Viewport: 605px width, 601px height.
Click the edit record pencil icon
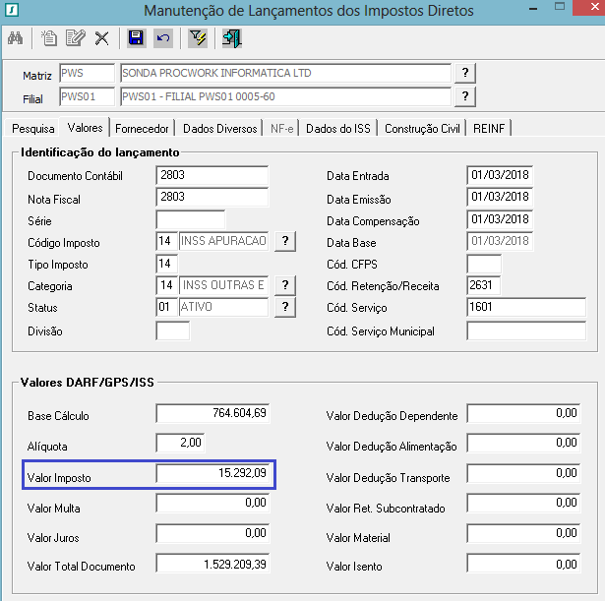[76, 38]
